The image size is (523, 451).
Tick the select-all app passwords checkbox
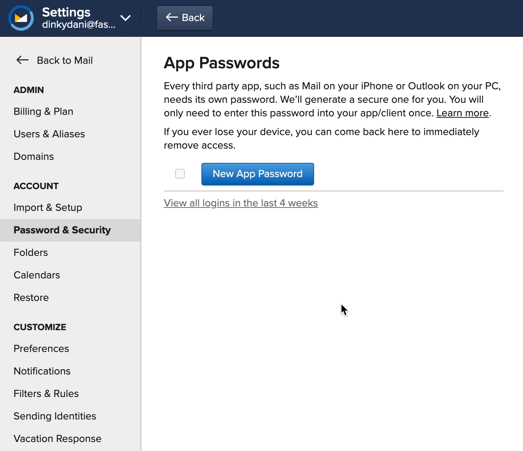(x=180, y=174)
